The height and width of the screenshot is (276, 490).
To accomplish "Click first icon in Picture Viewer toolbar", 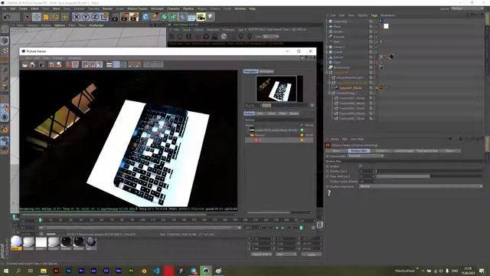I will pos(25,64).
